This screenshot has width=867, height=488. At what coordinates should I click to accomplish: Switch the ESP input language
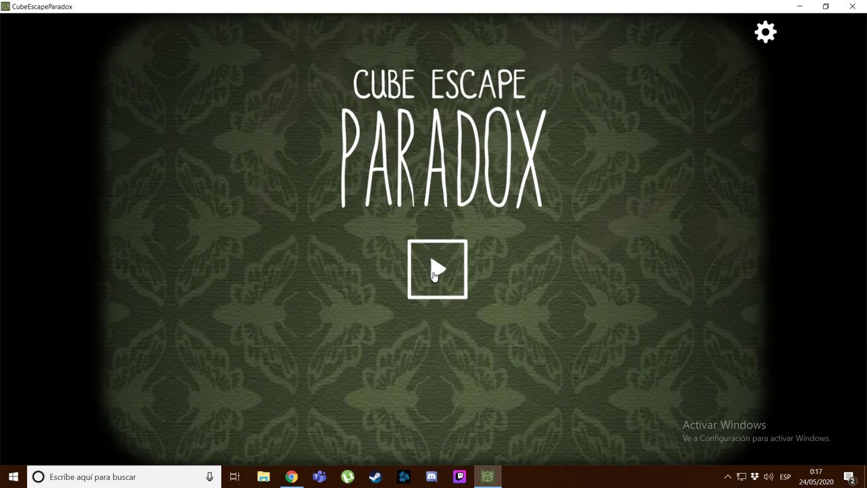coord(785,477)
